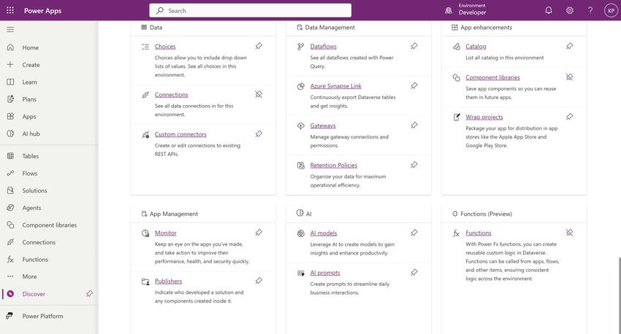Viewport: 621px width, 334px height.
Task: Click the environment picker icon
Action: [449, 10]
